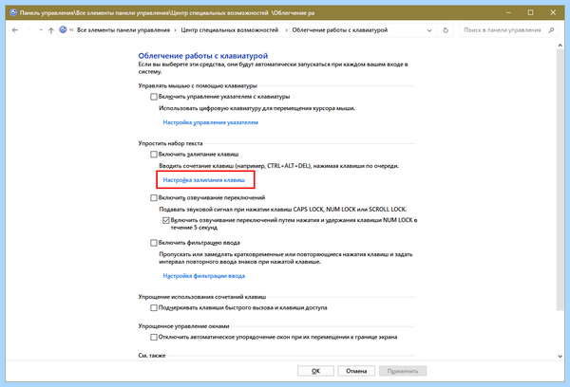Enable Включить залипание клавиш checkbox
Viewport: 570px width, 387px height.
coord(154,155)
